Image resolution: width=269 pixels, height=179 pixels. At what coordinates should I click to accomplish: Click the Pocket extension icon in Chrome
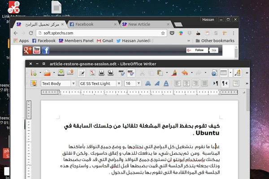[x=172, y=33]
